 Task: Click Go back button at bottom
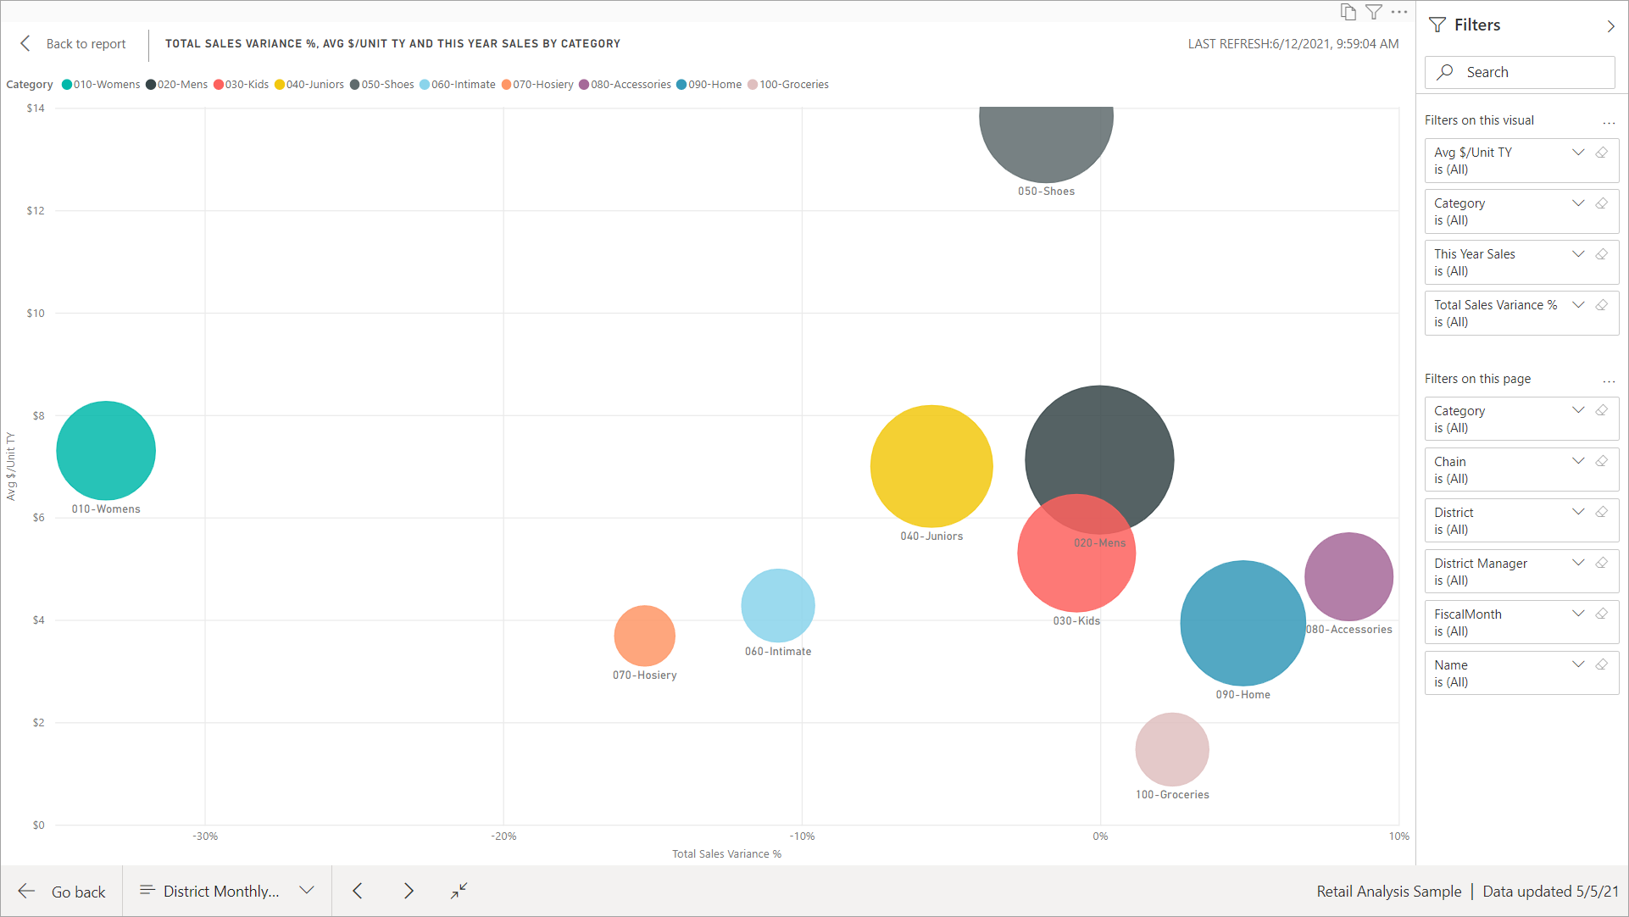point(62,890)
